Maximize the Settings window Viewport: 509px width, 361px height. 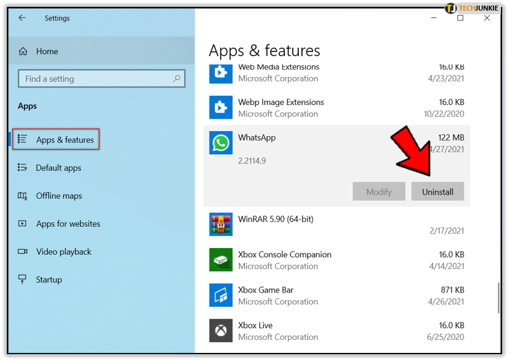click(x=461, y=18)
